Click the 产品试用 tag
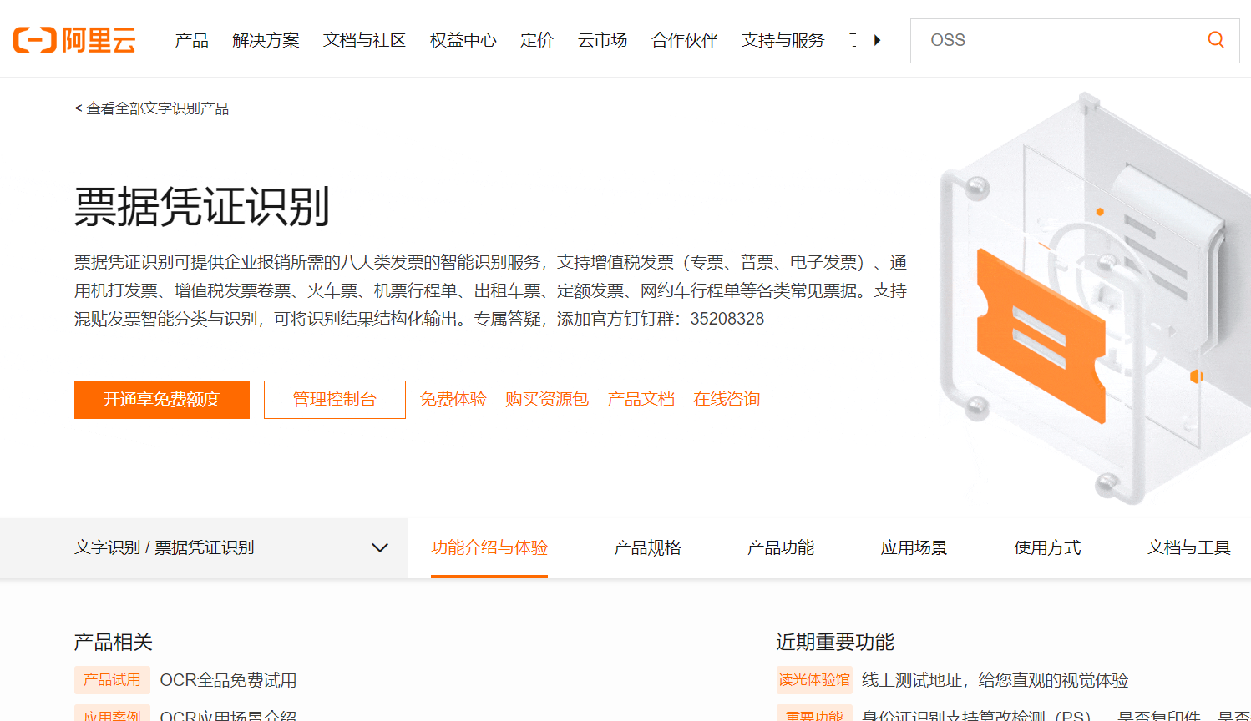The height and width of the screenshot is (721, 1251). tap(112, 680)
